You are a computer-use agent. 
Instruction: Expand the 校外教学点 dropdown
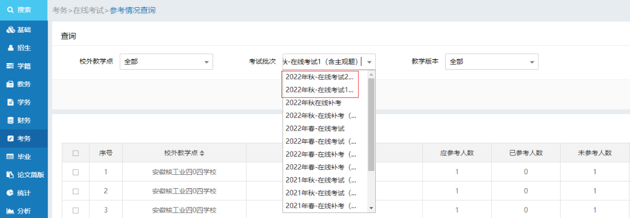(x=167, y=62)
